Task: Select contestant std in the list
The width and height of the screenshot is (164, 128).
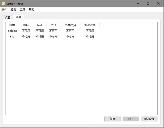Action: tap(12, 36)
